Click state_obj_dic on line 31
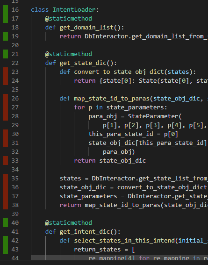This screenshot has height=265, width=208. (112, 143)
